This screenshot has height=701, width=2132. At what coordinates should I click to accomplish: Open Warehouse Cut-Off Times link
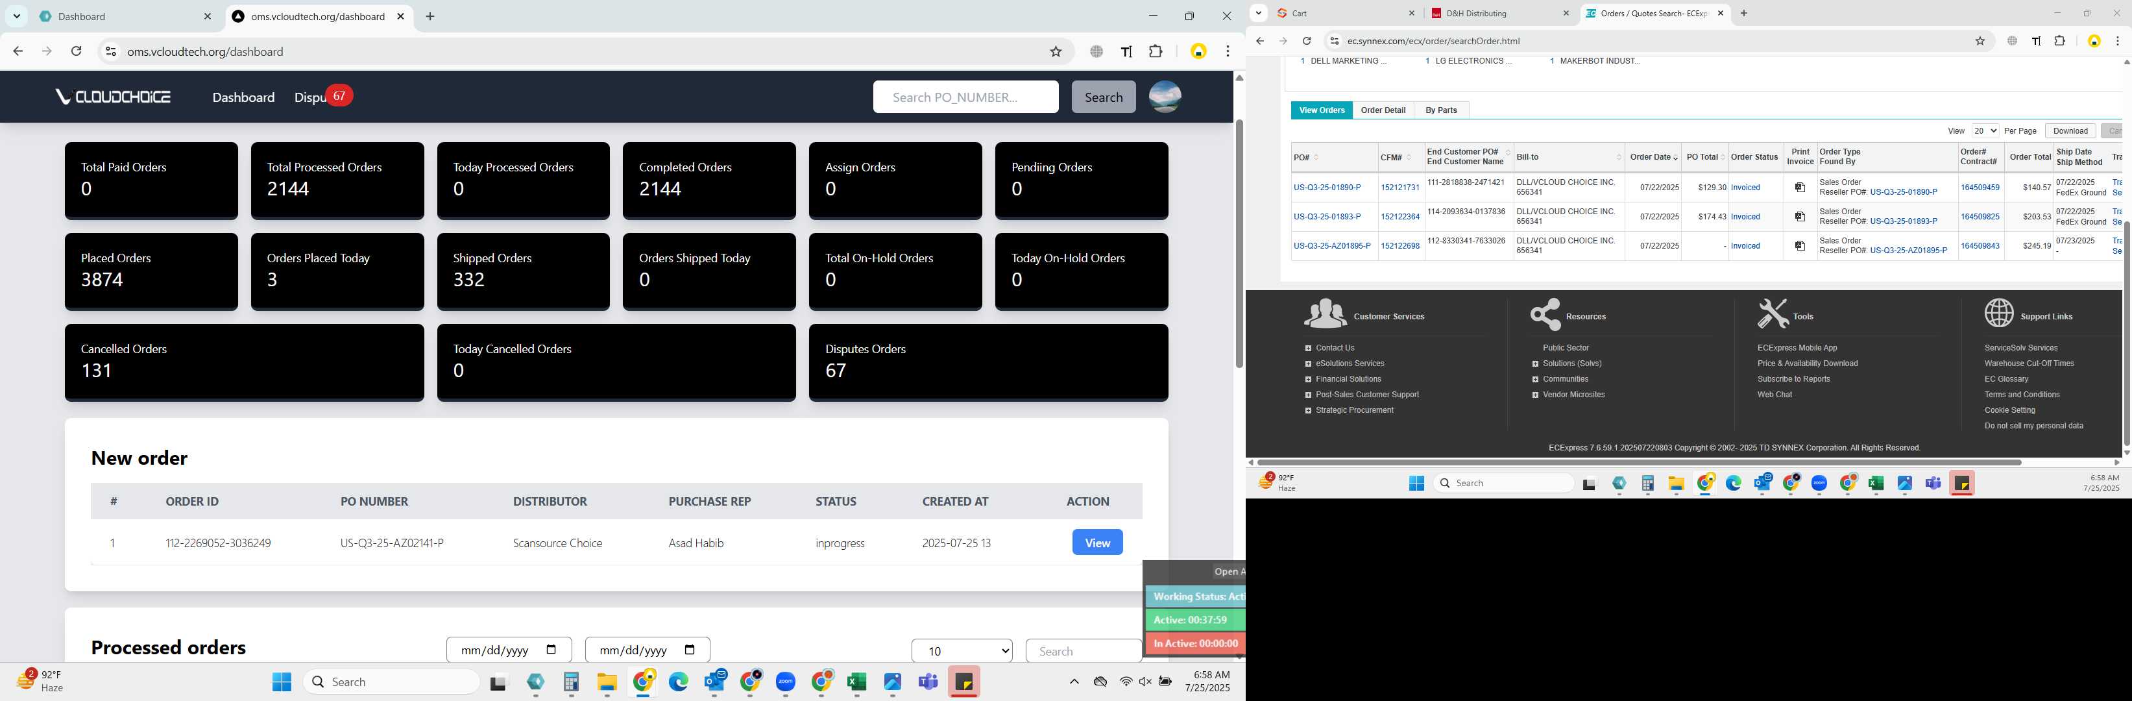pyautogui.click(x=2029, y=363)
